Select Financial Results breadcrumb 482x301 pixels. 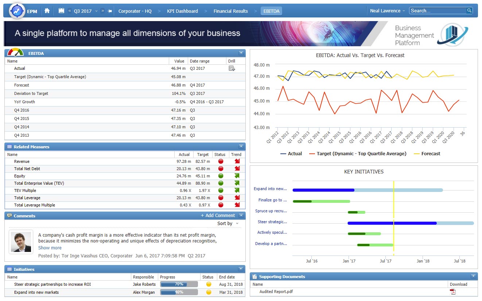click(231, 11)
